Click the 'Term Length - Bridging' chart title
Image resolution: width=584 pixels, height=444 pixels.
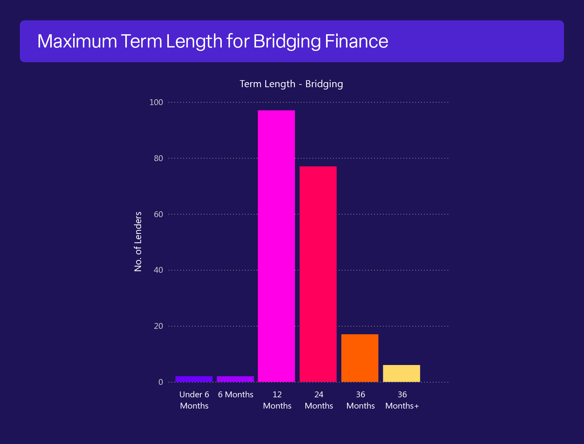(x=291, y=84)
